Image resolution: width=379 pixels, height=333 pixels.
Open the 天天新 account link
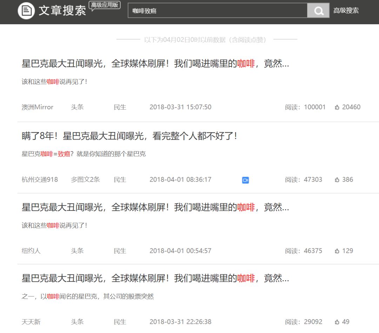pyautogui.click(x=31, y=322)
